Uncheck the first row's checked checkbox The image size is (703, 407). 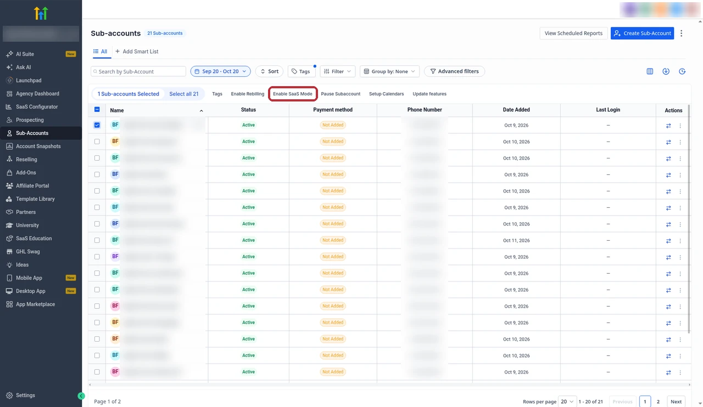(97, 125)
